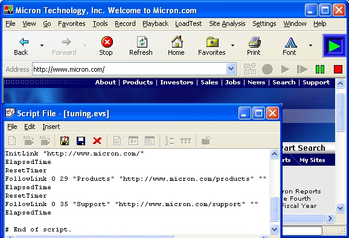The image size is (349, 238).
Task: Open the View menu
Action: pyautogui.click(x=29, y=23)
